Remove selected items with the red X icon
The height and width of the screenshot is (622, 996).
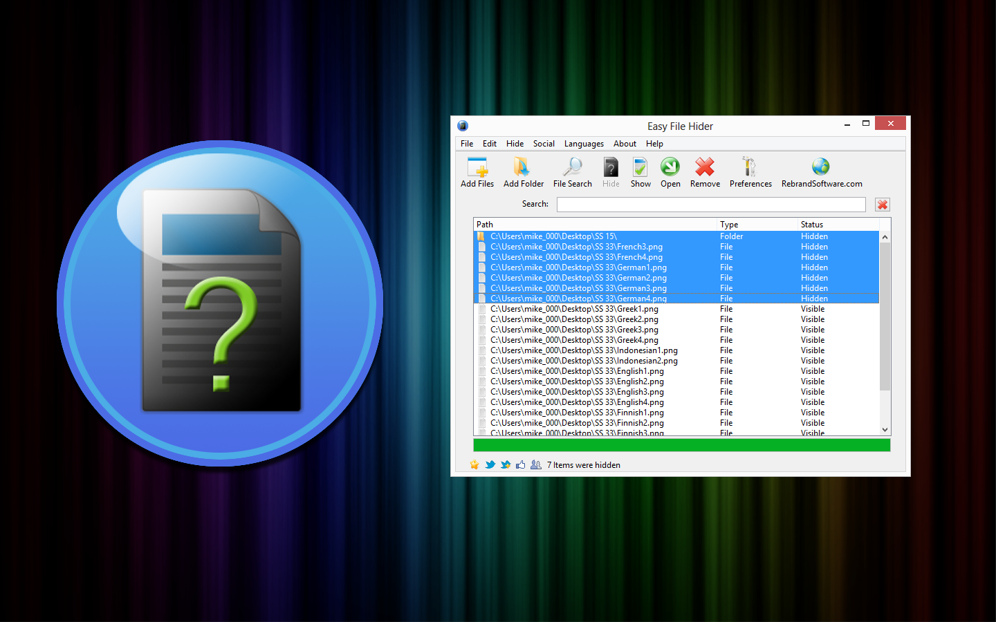705,168
